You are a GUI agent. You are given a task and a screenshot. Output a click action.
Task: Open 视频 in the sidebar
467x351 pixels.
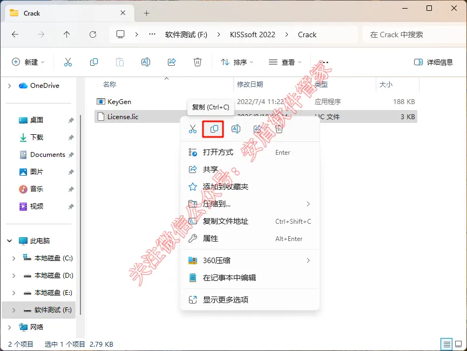[37, 206]
